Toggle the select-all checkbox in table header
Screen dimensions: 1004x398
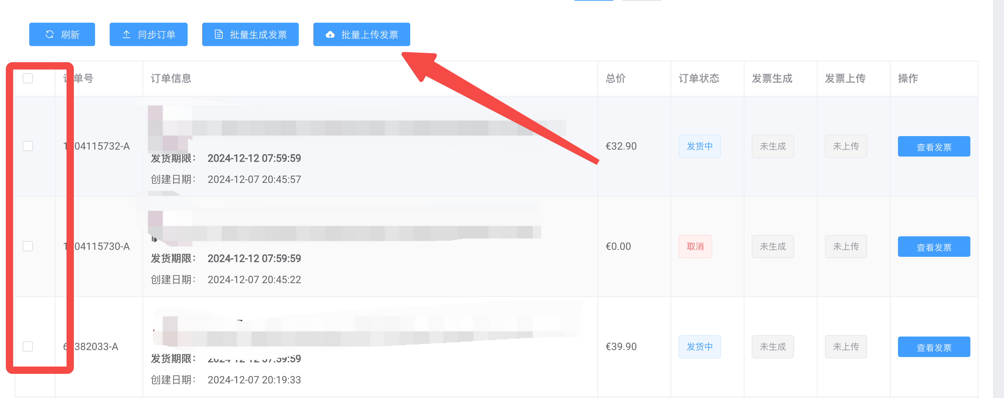click(x=28, y=78)
